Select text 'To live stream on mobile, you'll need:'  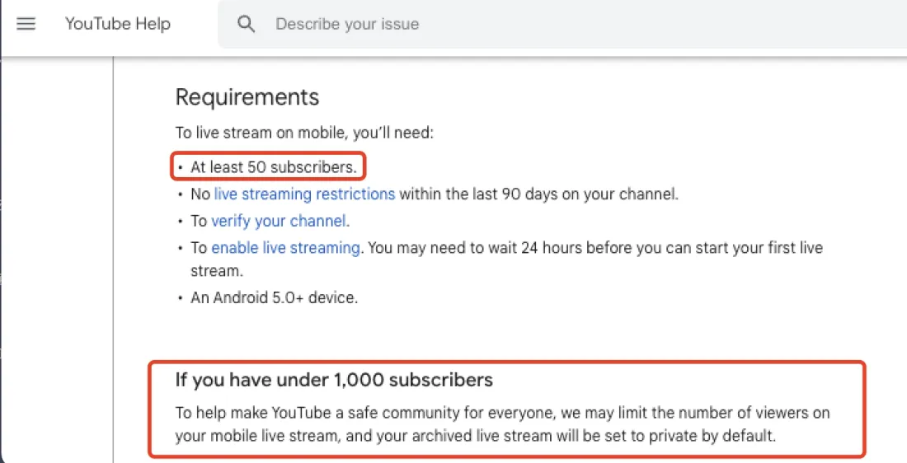pos(304,133)
